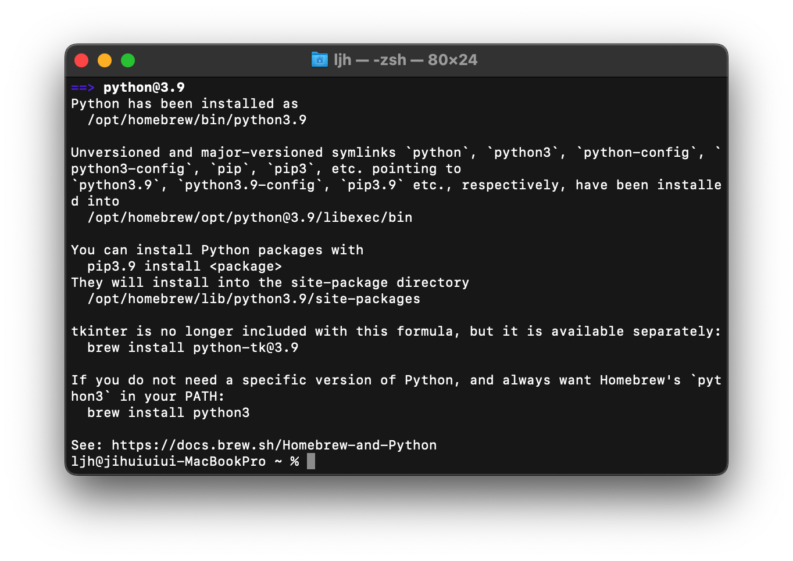The image size is (793, 561).
Task: Click the window title "ljh — -zsh — 80×24"
Action: coord(405,60)
